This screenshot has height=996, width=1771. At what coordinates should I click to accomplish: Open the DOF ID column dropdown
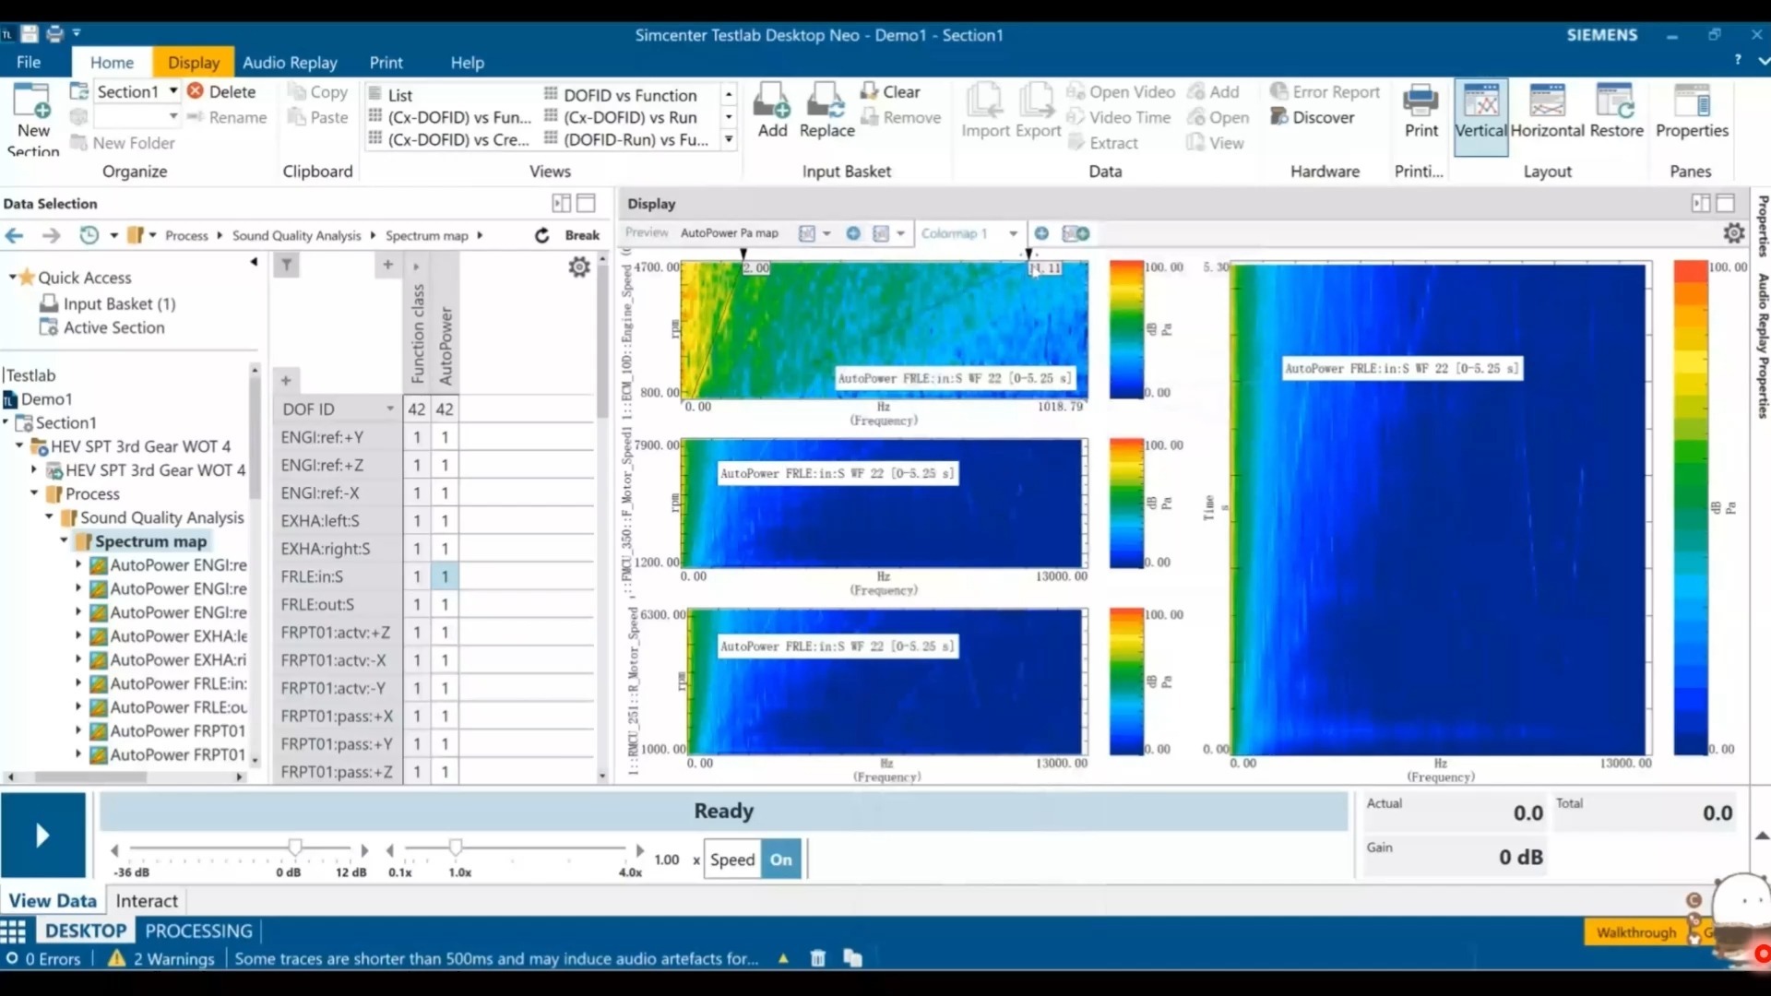[x=389, y=409]
